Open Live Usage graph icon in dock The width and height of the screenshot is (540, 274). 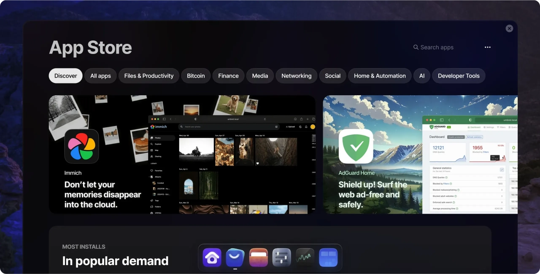pyautogui.click(x=305, y=258)
